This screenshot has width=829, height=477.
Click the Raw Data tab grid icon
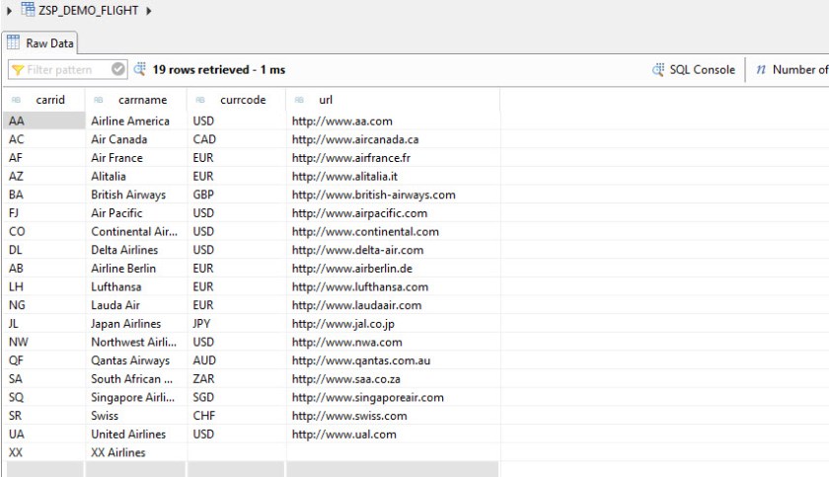click(x=13, y=42)
